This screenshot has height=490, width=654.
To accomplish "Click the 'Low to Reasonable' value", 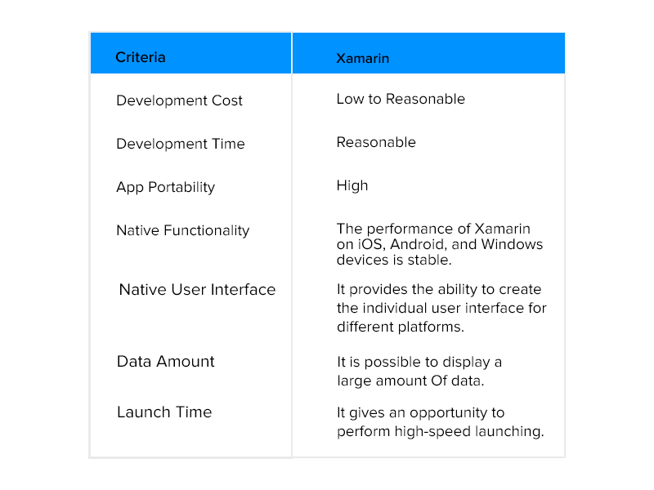I will pos(401,99).
